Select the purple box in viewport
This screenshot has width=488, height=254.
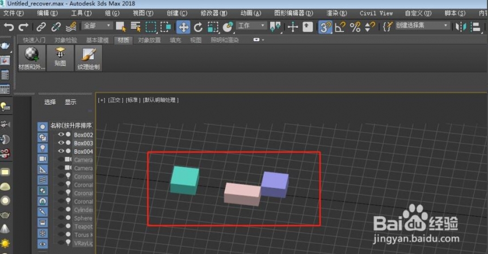275,184
